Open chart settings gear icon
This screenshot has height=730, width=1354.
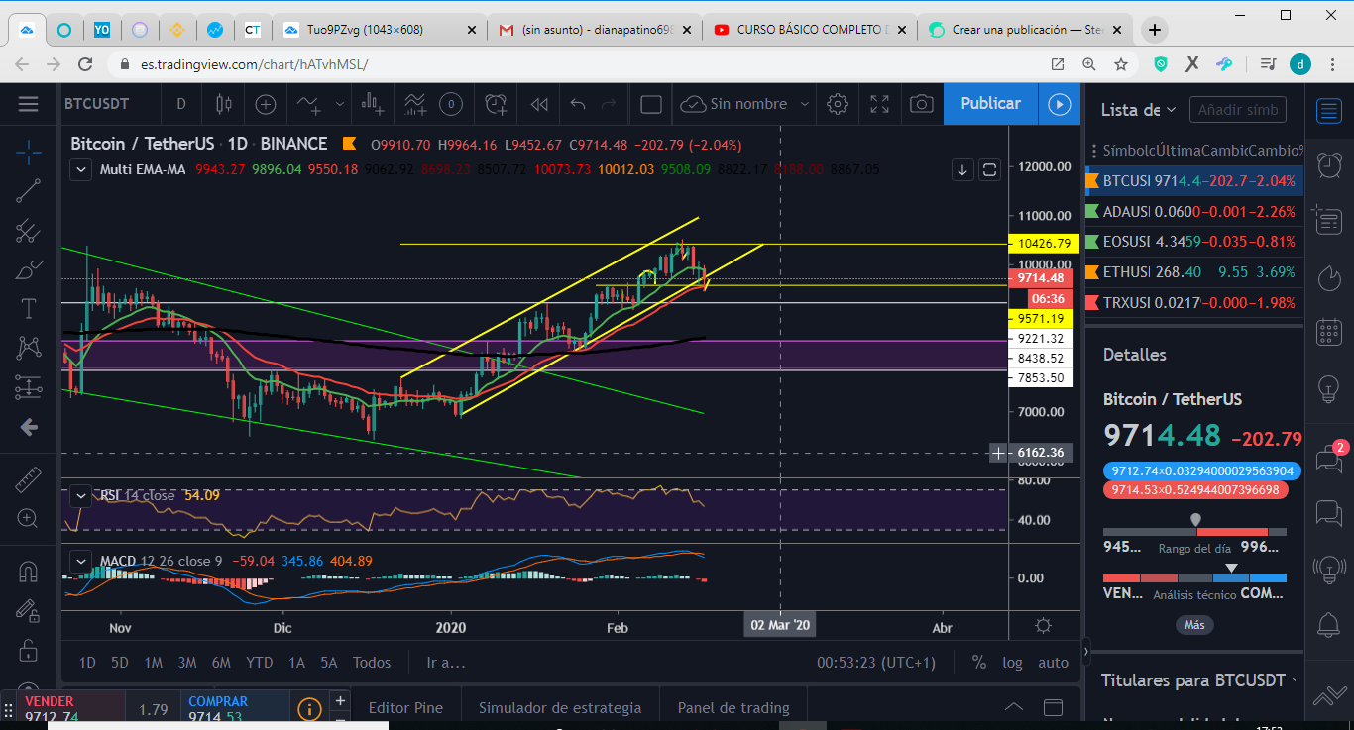[838, 104]
